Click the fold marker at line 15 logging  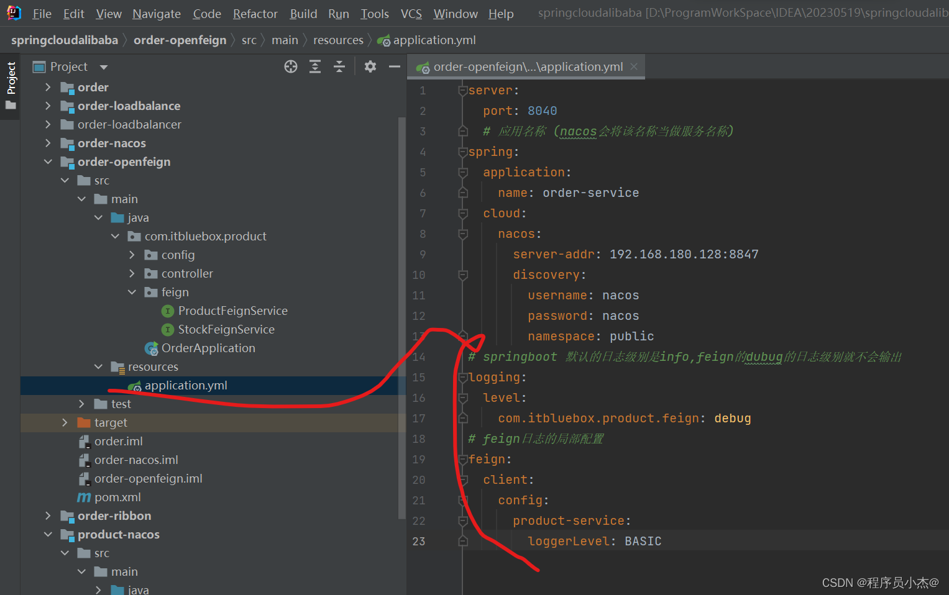[x=462, y=377]
